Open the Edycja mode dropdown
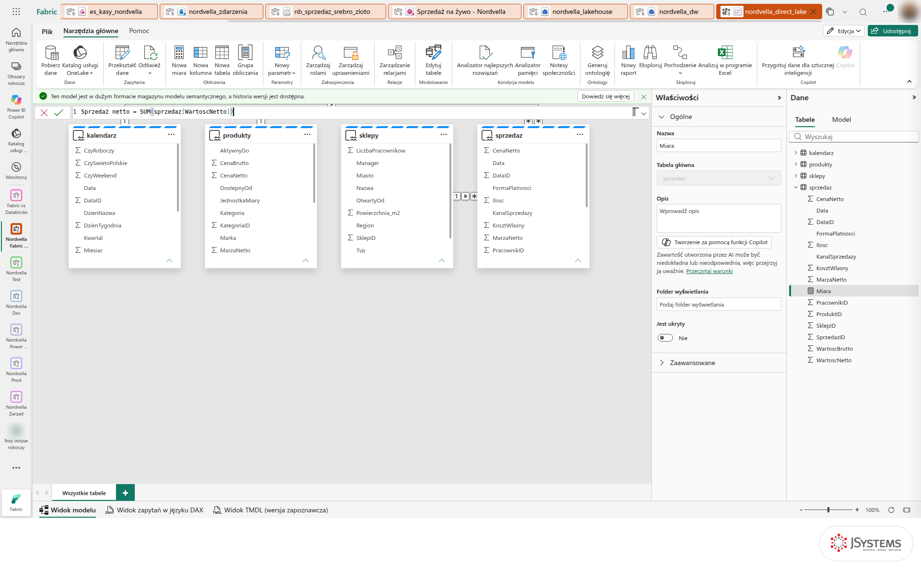921x569 pixels. coord(844,31)
